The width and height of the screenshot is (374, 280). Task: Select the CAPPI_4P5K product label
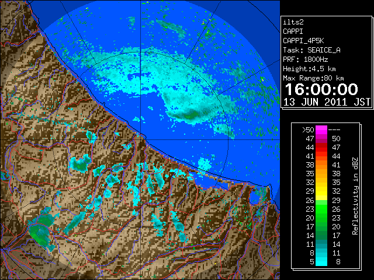(x=303, y=41)
